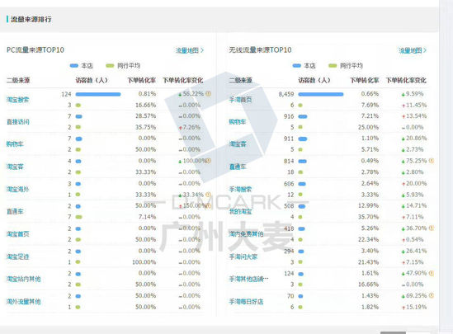Click PC 下单转化率变化 column header
The image size is (453, 334).
(x=183, y=80)
